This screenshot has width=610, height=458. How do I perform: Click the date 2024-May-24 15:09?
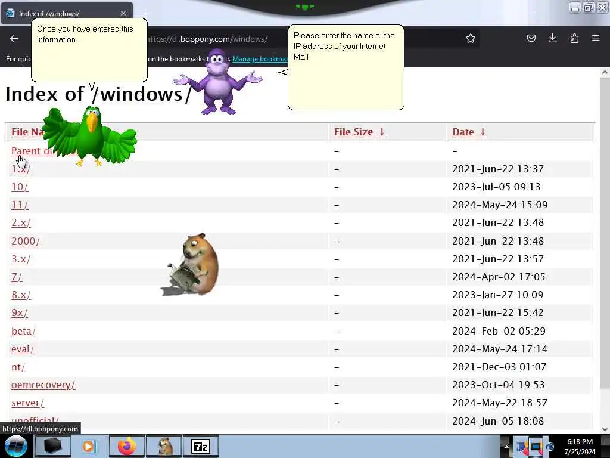pos(500,205)
